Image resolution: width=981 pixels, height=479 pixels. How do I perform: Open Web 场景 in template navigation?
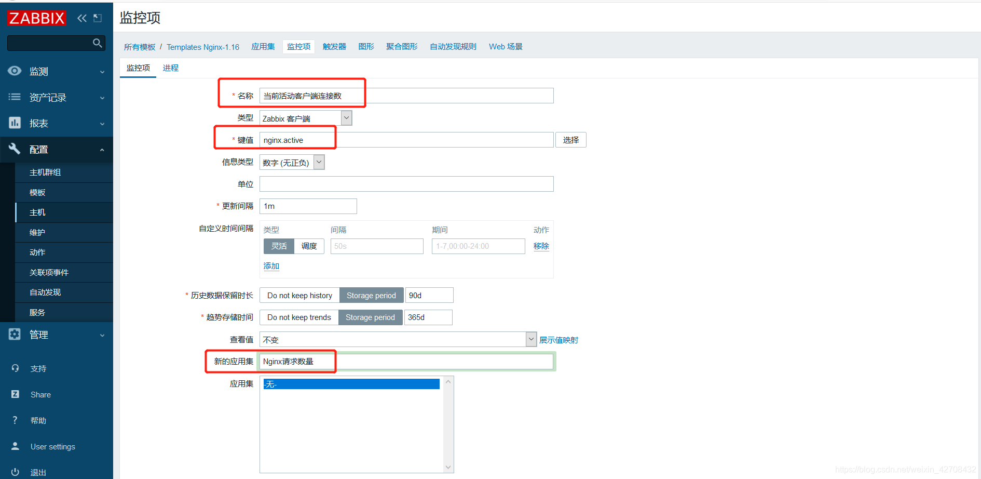point(506,47)
